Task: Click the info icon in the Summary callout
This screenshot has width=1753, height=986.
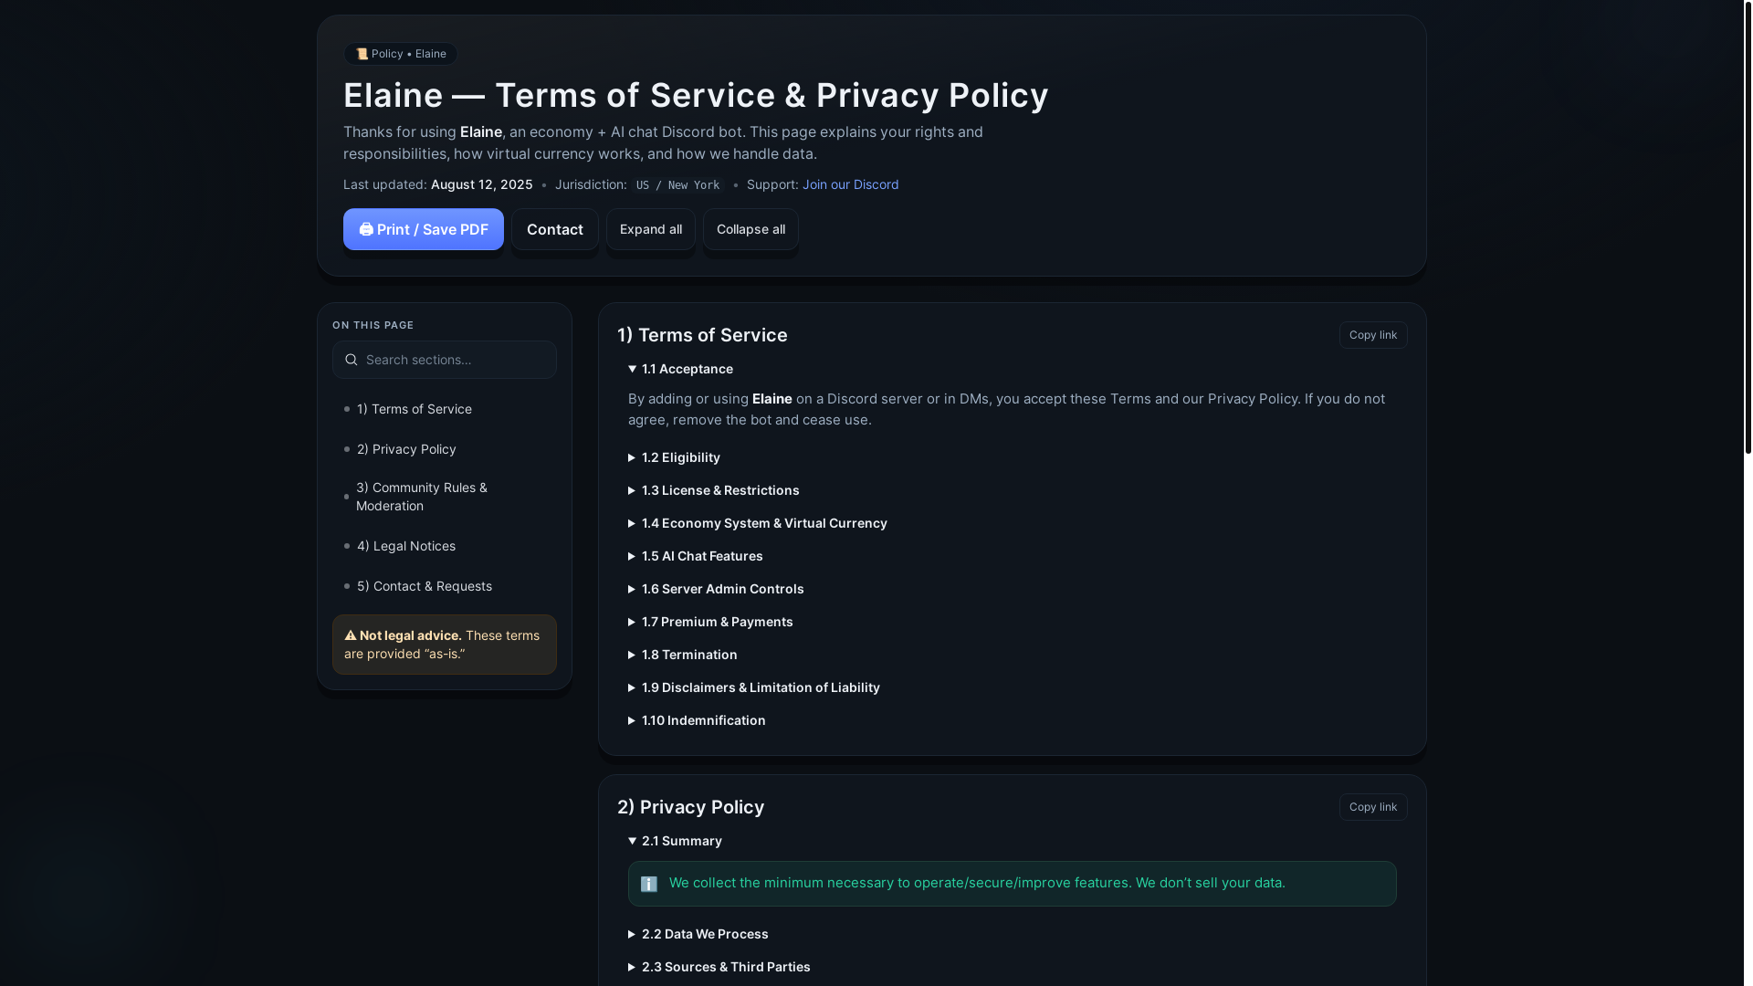Action: click(649, 884)
